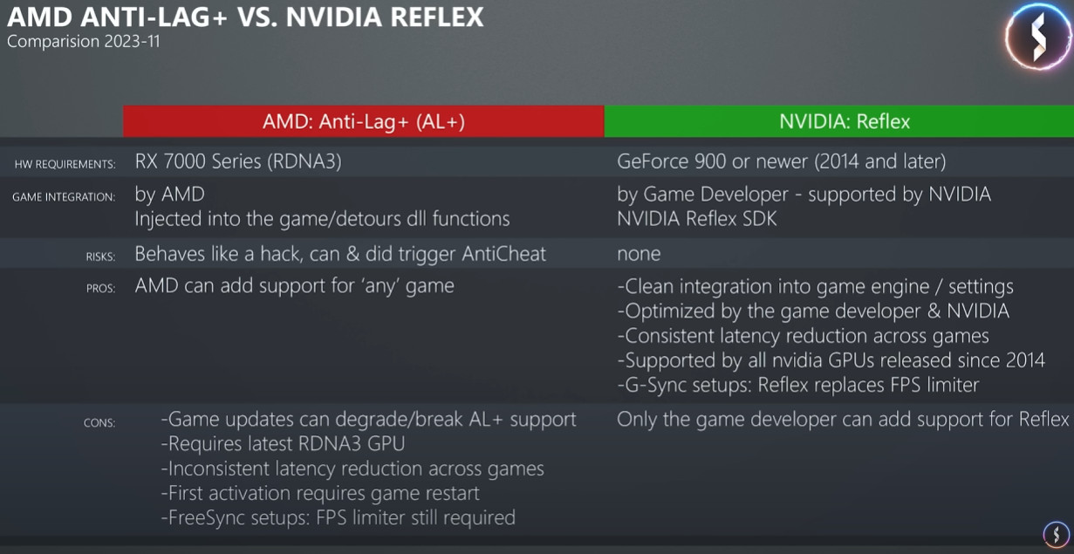Click the small circular watermark logo bottom right
The image size is (1074, 554).
click(x=1056, y=535)
